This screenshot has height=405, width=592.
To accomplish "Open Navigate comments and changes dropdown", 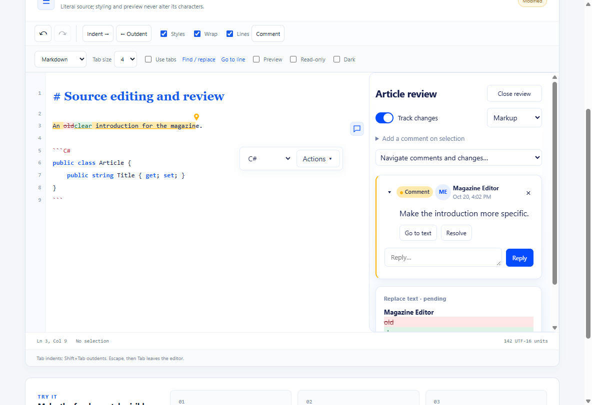I will point(458,158).
